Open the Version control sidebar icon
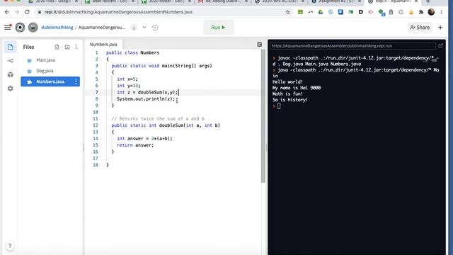The image size is (453, 255). pyautogui.click(x=11, y=61)
